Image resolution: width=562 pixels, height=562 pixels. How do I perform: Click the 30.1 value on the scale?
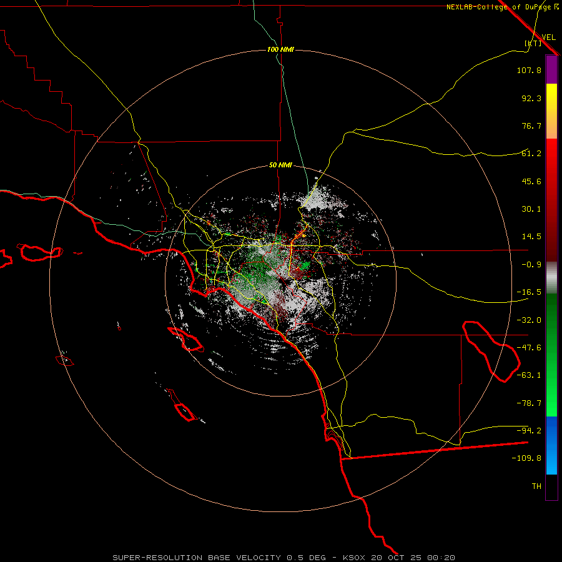pos(531,209)
